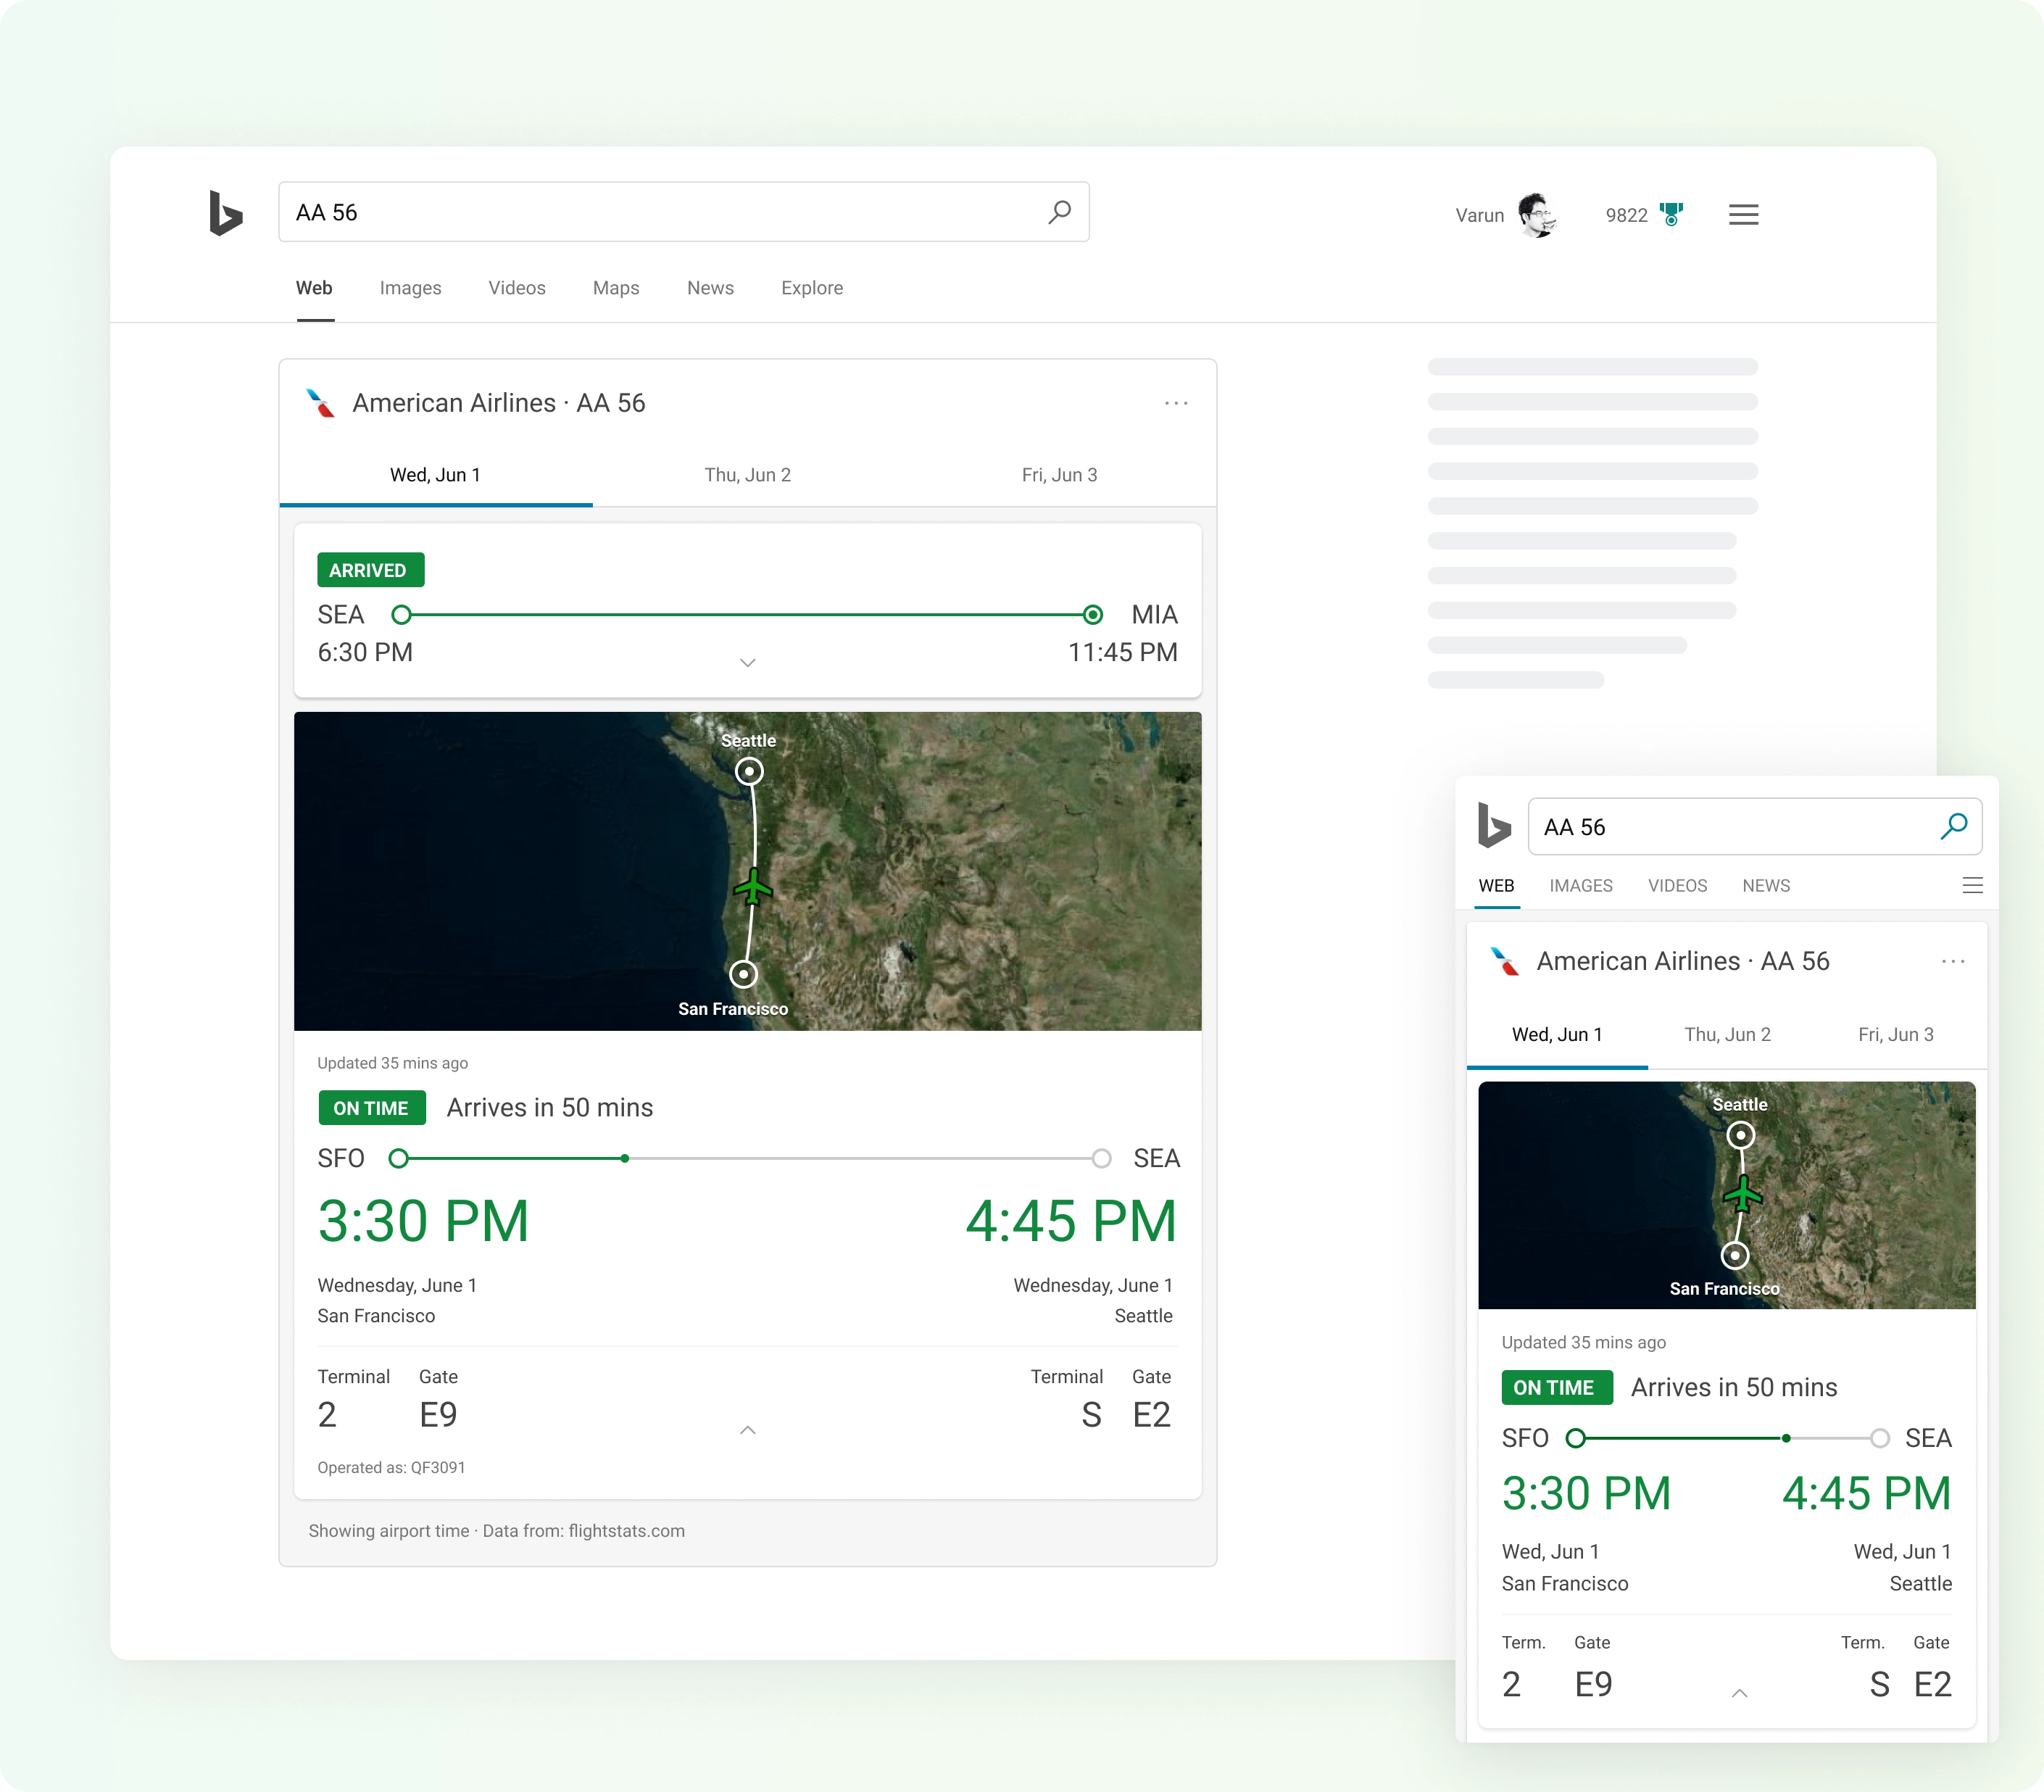Open the desktop hamburger menu
Viewport: 2044px width, 1792px height.
point(1743,215)
